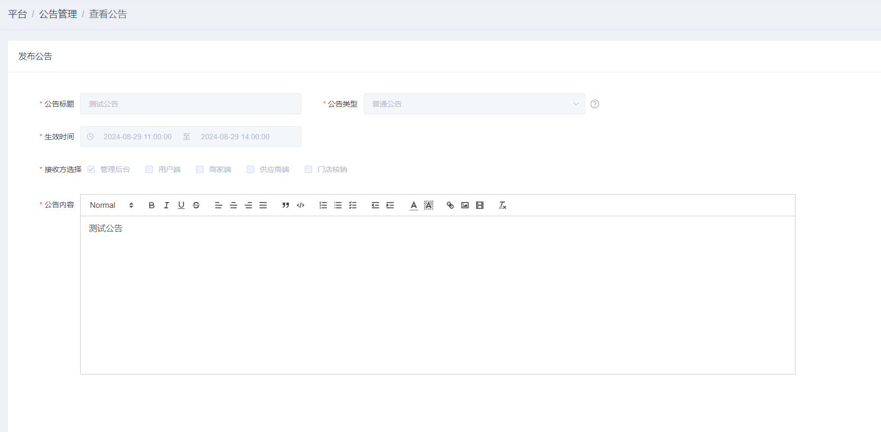Toggle the 管理后台 checkbox

(x=91, y=169)
